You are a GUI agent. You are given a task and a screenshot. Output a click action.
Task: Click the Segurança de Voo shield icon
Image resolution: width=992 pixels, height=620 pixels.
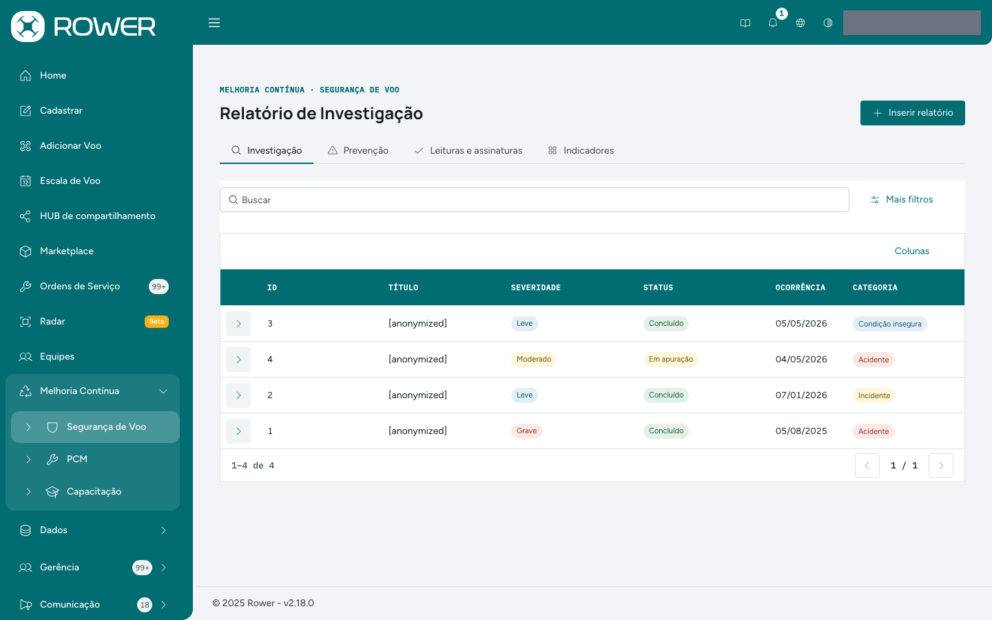(x=52, y=427)
